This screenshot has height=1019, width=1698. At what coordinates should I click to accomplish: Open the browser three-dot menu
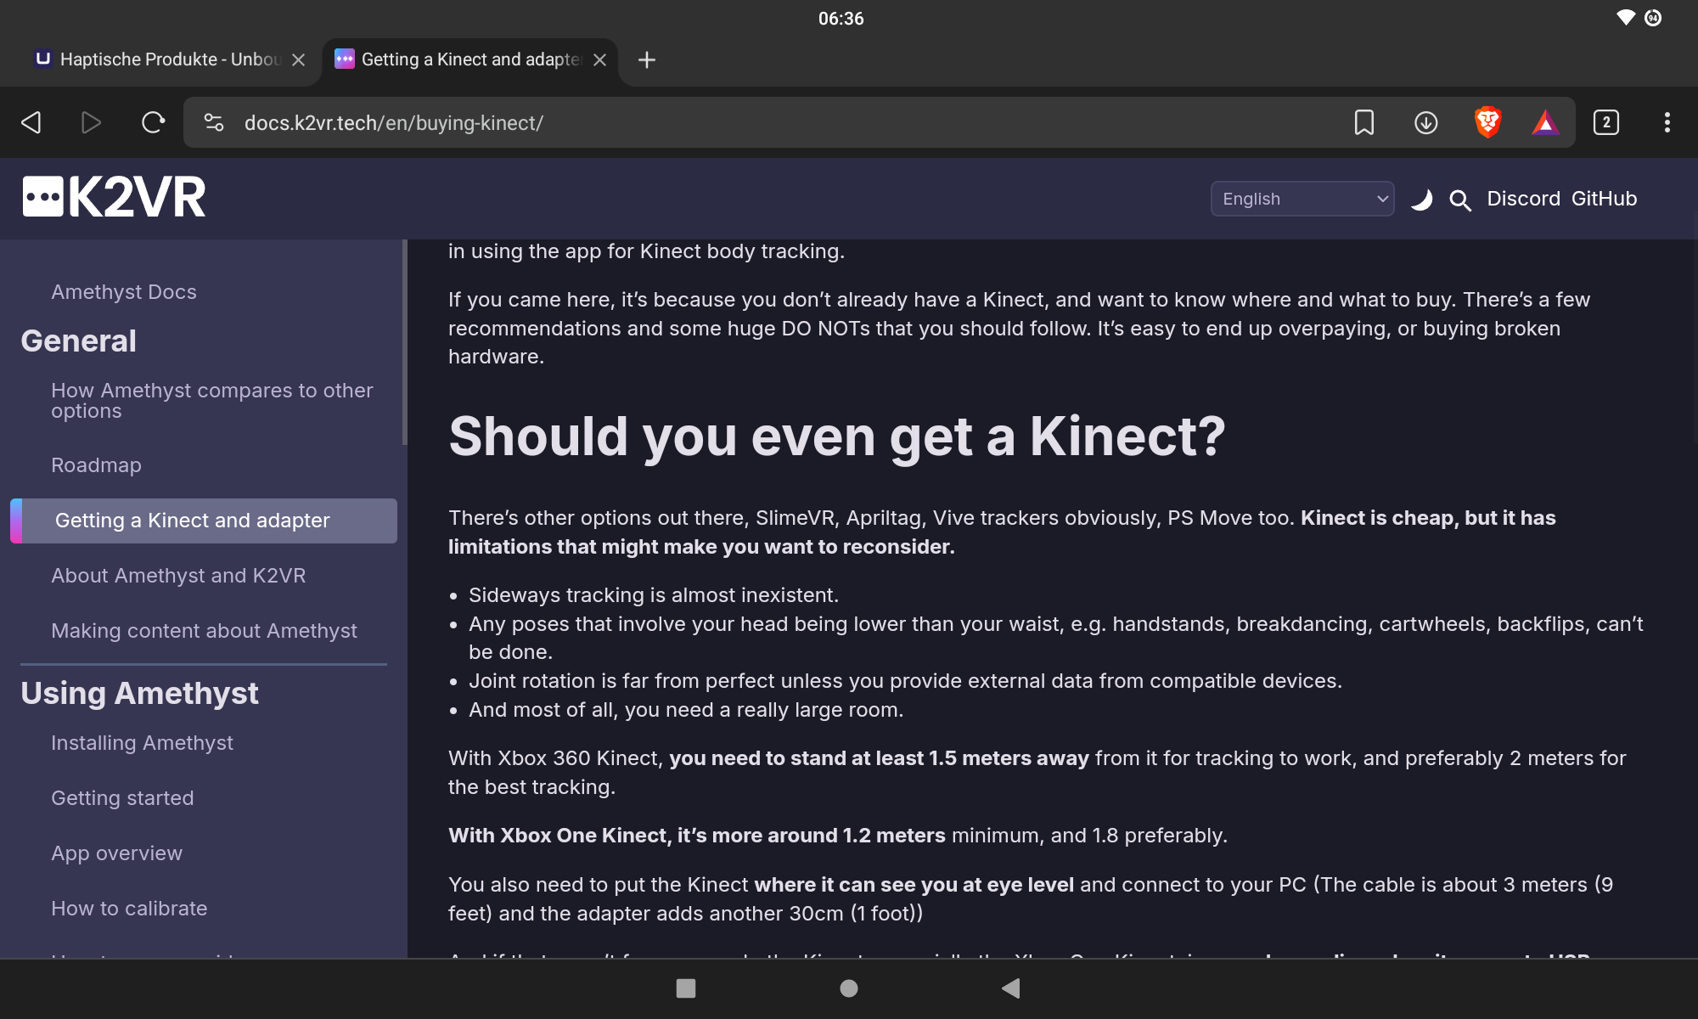click(x=1667, y=122)
